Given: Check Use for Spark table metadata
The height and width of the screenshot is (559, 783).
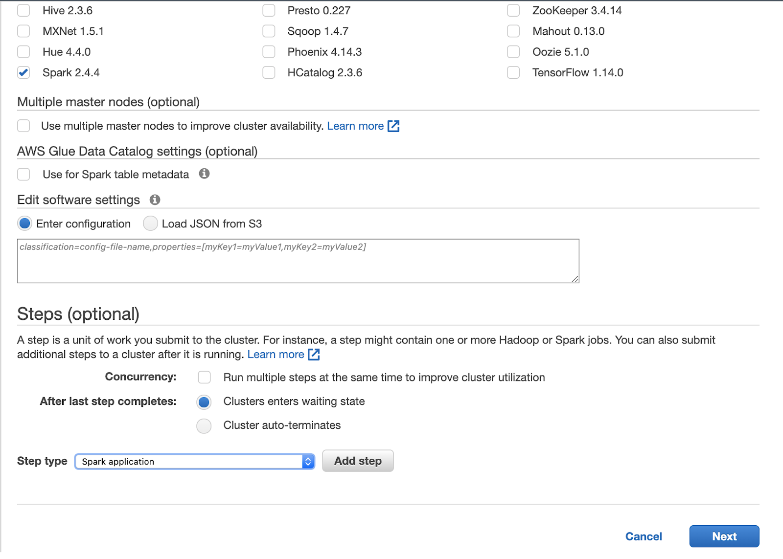Looking at the screenshot, I should (x=23, y=174).
